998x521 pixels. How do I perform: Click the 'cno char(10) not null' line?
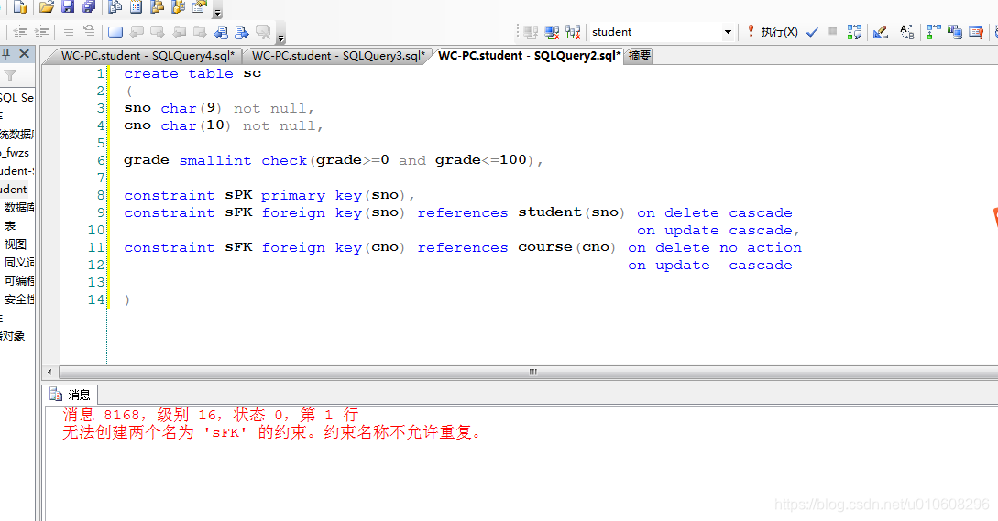pos(224,126)
